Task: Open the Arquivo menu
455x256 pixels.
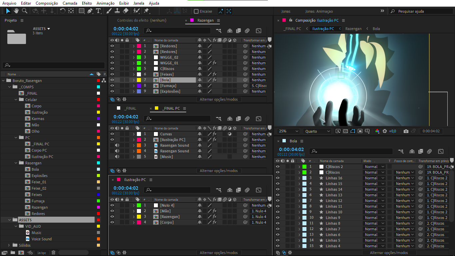Action: tap(9, 3)
